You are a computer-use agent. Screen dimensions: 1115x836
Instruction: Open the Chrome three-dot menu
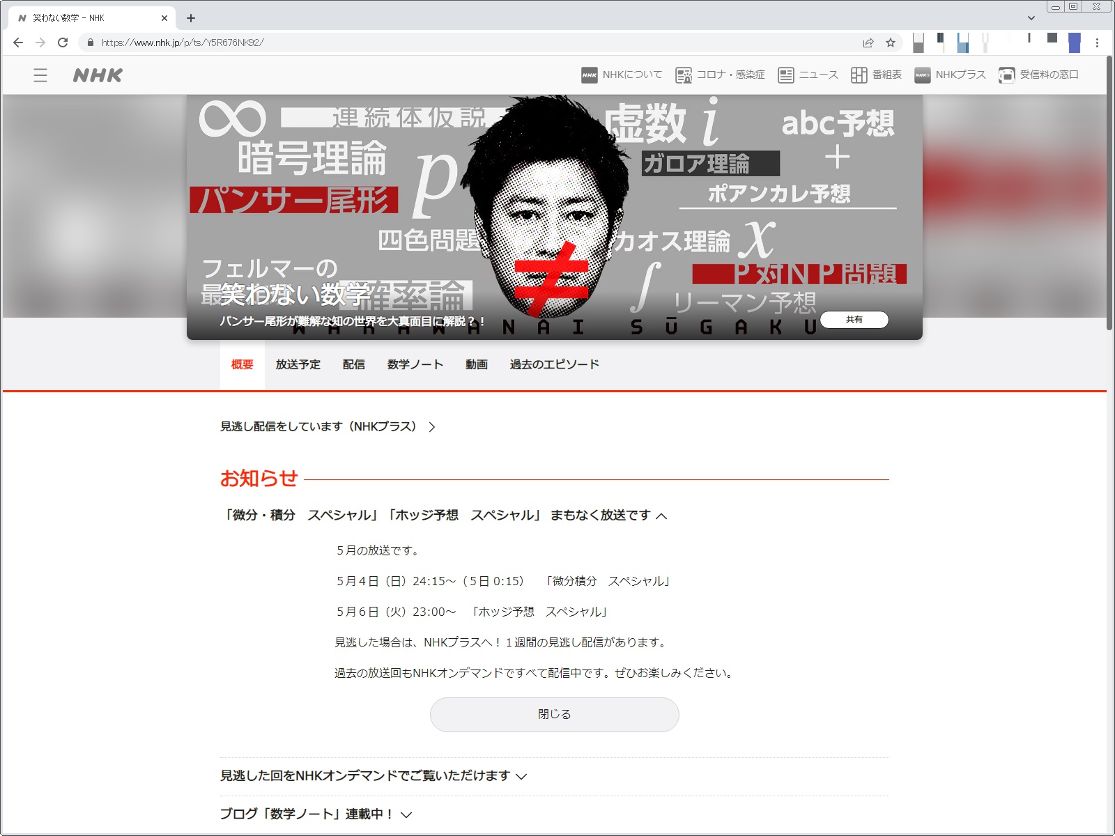[1097, 42]
